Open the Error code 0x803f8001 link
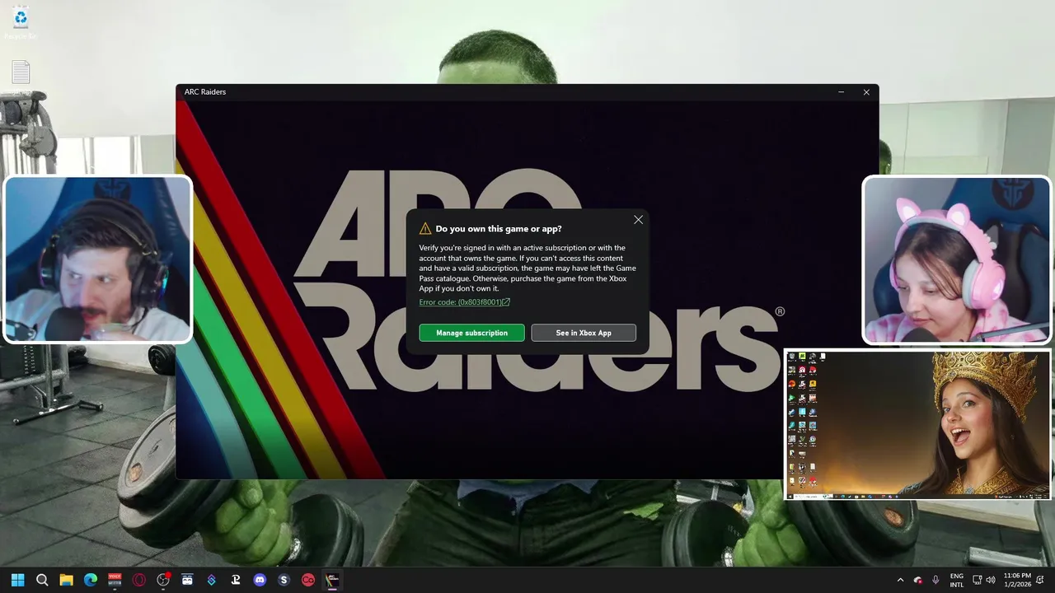Viewport: 1055px width, 593px height. [464, 302]
